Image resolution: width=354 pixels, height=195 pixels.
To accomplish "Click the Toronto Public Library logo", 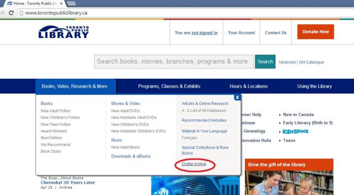I will click(63, 32).
